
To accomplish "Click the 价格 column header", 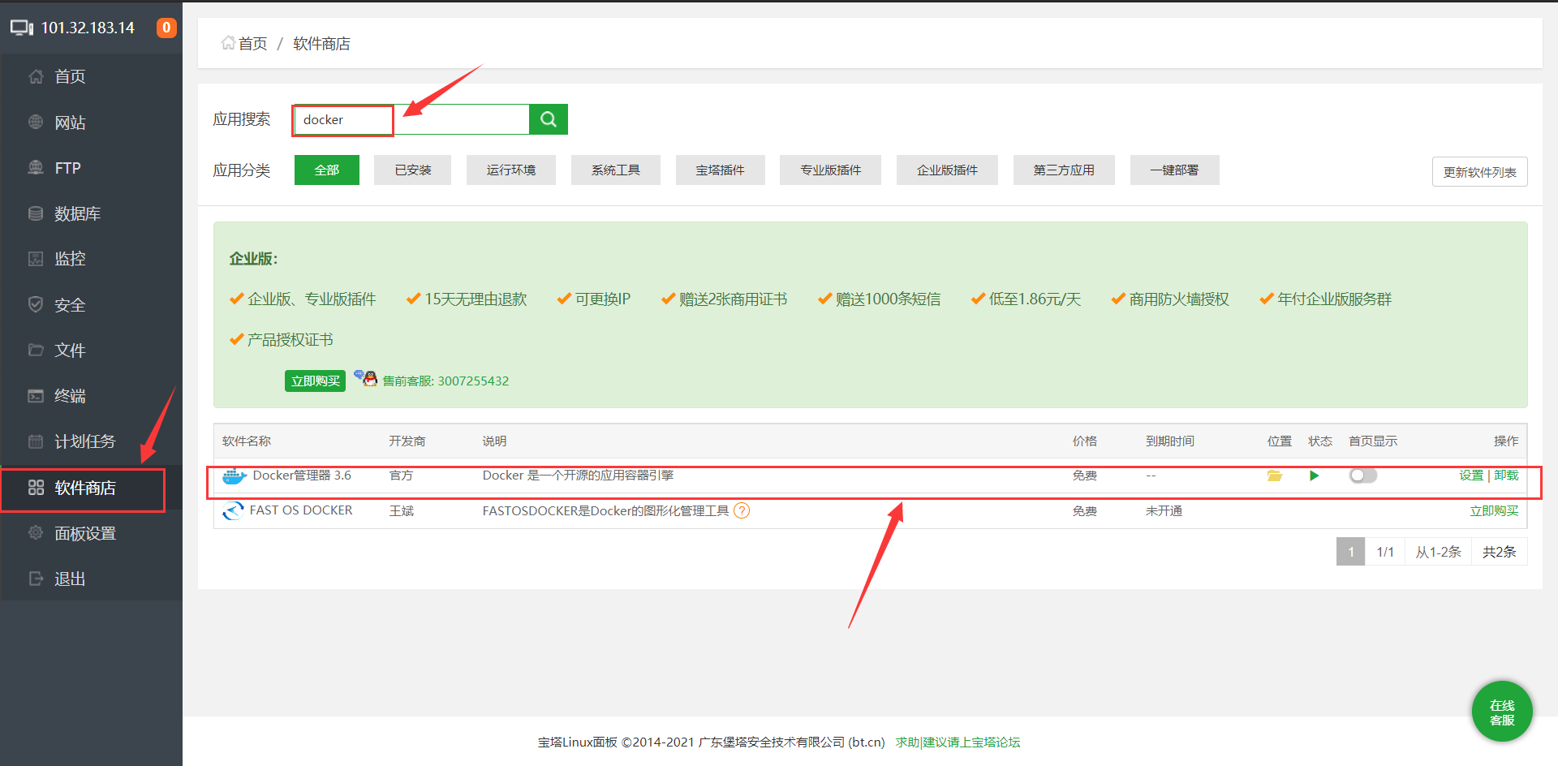I will (1085, 441).
